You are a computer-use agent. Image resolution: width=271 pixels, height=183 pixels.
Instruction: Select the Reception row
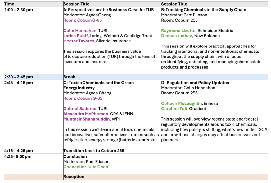tap(136, 177)
